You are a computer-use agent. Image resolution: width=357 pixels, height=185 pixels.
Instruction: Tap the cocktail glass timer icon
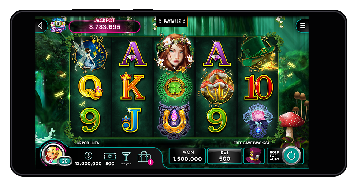click(126, 156)
